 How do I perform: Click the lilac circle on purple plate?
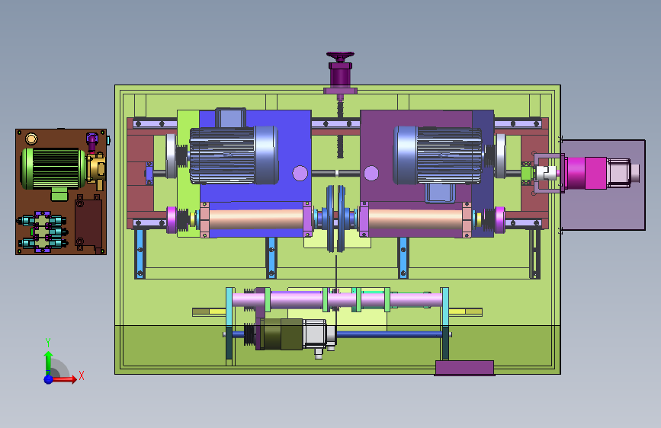coord(371,173)
